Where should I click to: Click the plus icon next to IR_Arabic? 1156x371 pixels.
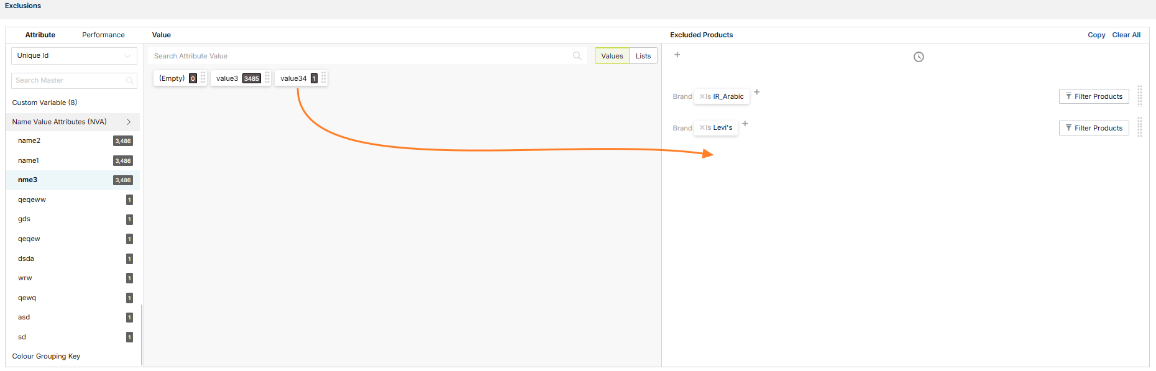756,92
